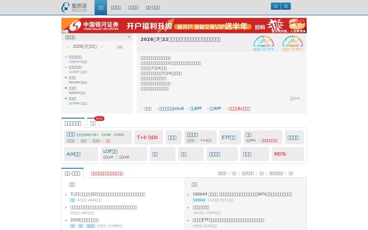This screenshot has width=368, height=230.
Task: Open the T+0 QDII data tile
Action: point(149,137)
